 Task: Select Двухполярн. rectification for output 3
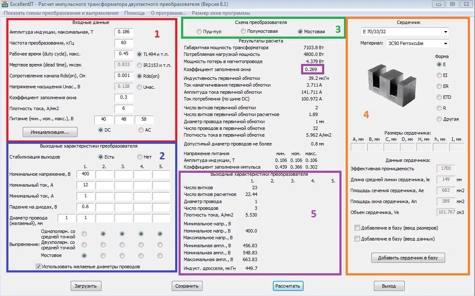click(x=122, y=245)
